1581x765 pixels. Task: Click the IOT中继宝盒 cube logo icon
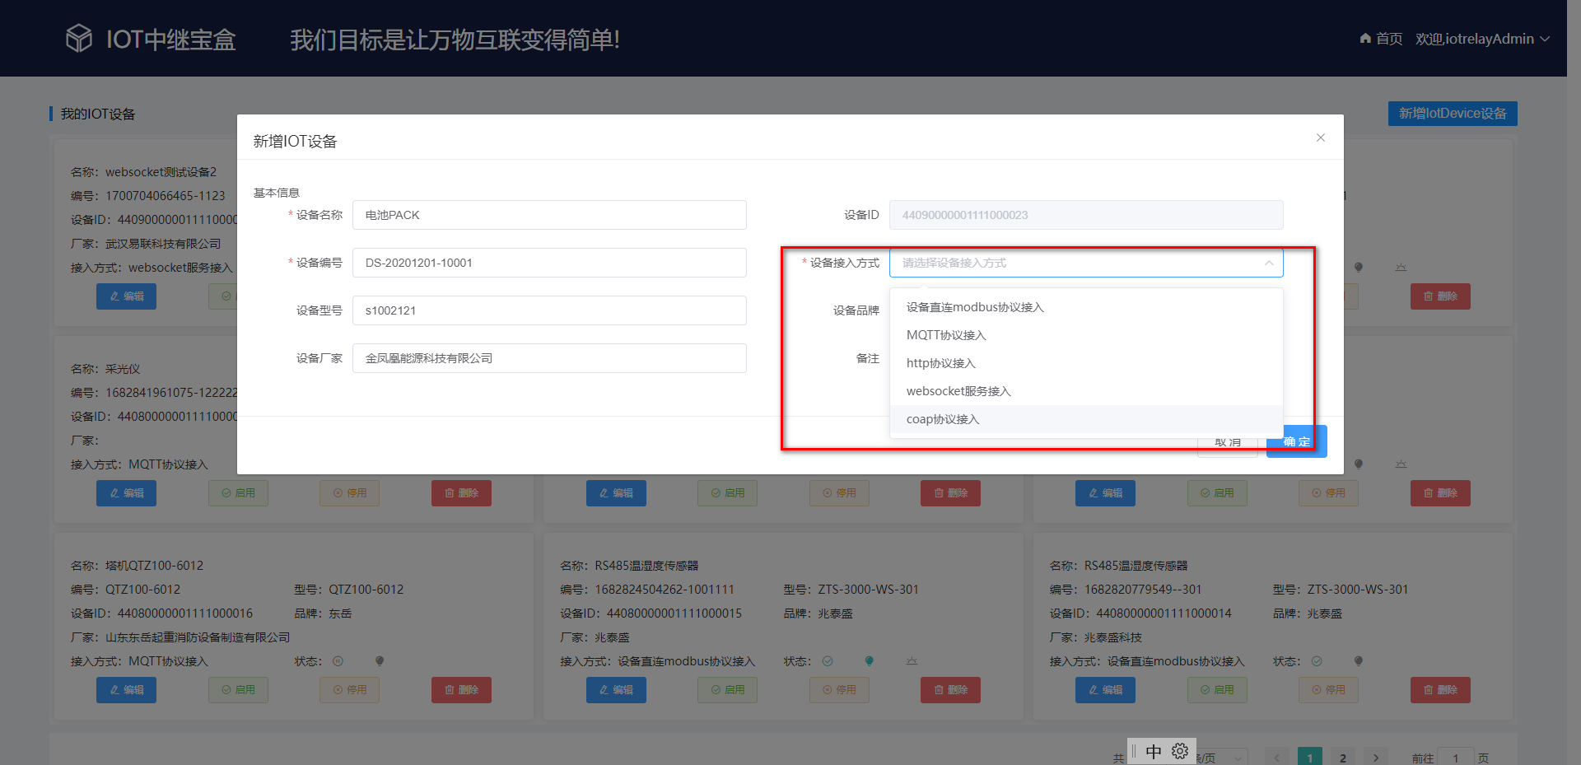79,36
